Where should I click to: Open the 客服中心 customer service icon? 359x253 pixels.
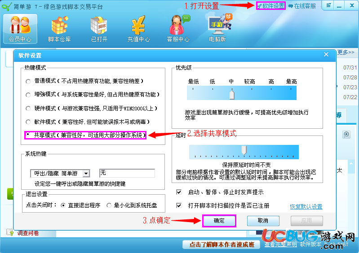(x=178, y=29)
